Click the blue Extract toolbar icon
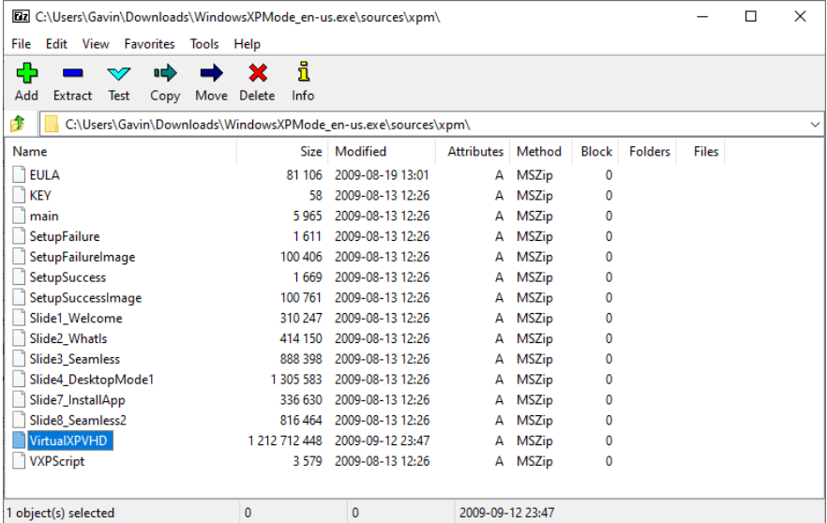The image size is (827, 523). click(x=72, y=73)
